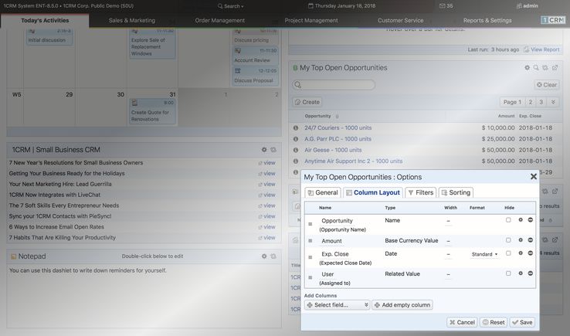Edit settings gear for Exp. Close column row
570x336 pixels.
[521, 253]
